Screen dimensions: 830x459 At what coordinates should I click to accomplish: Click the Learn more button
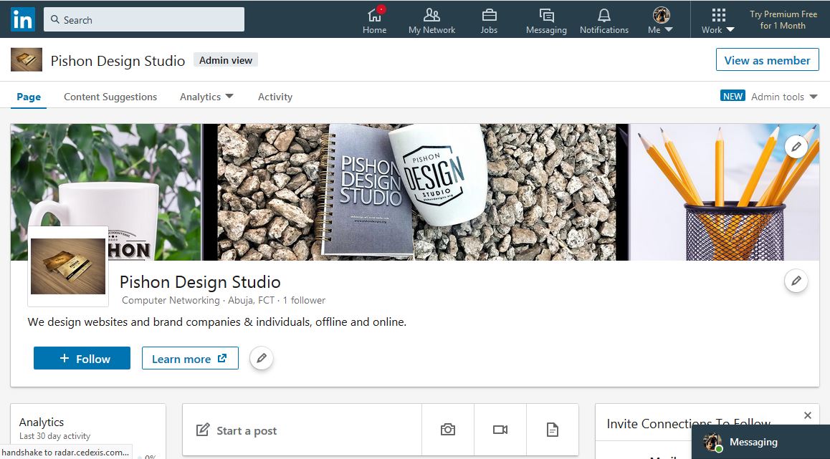tap(190, 358)
